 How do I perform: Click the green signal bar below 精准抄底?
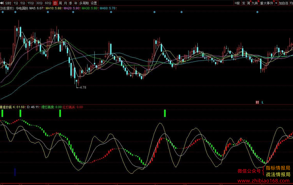2,113
